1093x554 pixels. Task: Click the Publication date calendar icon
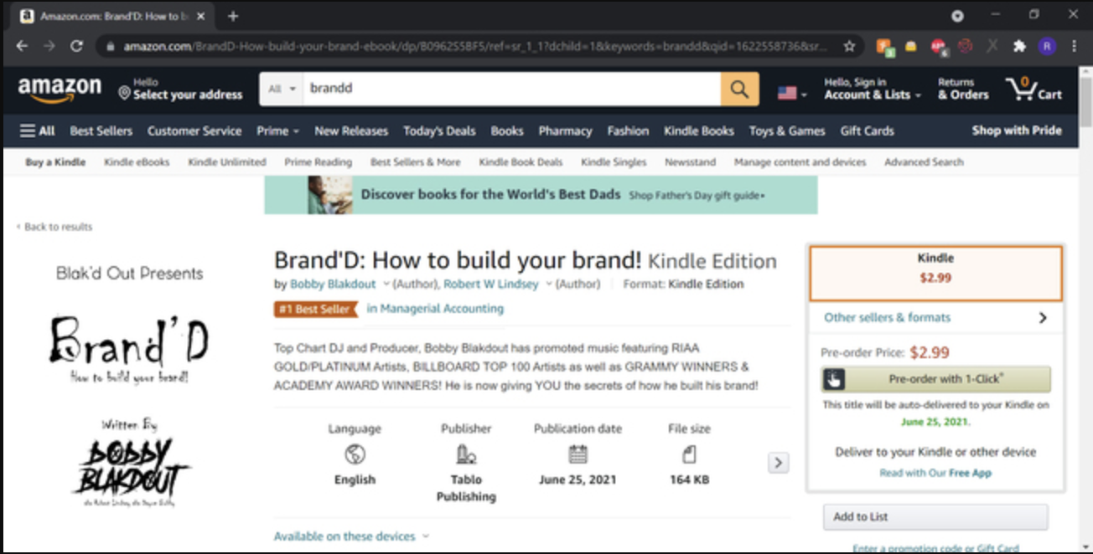click(578, 454)
